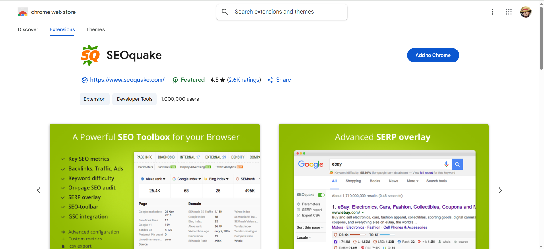The image size is (544, 249).
Task: Click the 1,000,000 users text
Action: [x=180, y=99]
